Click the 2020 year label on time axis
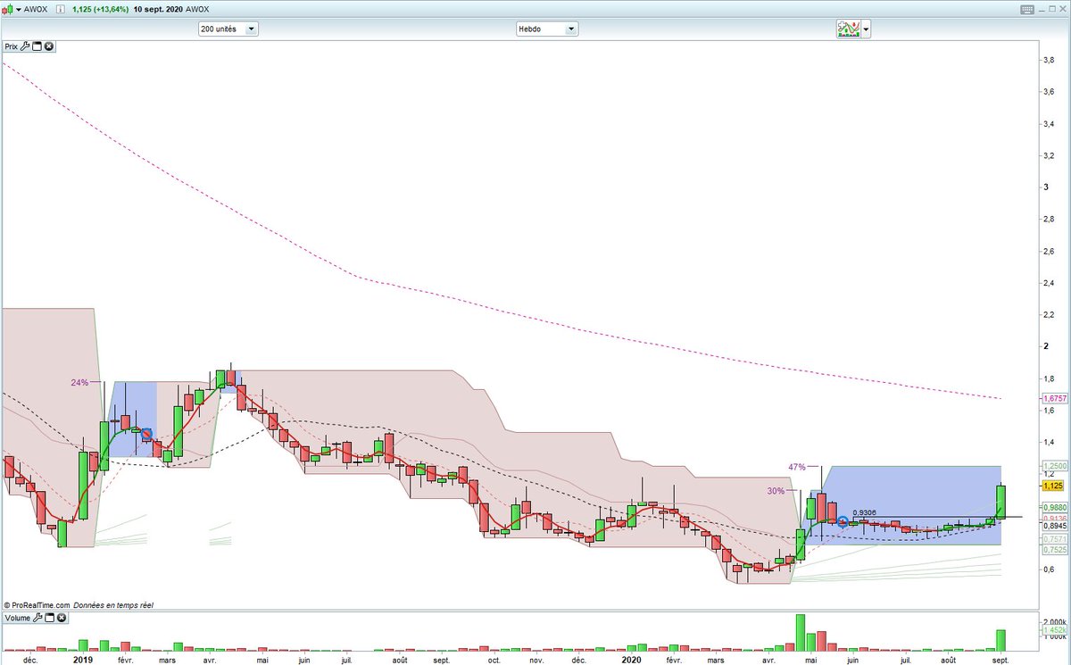 tap(631, 660)
